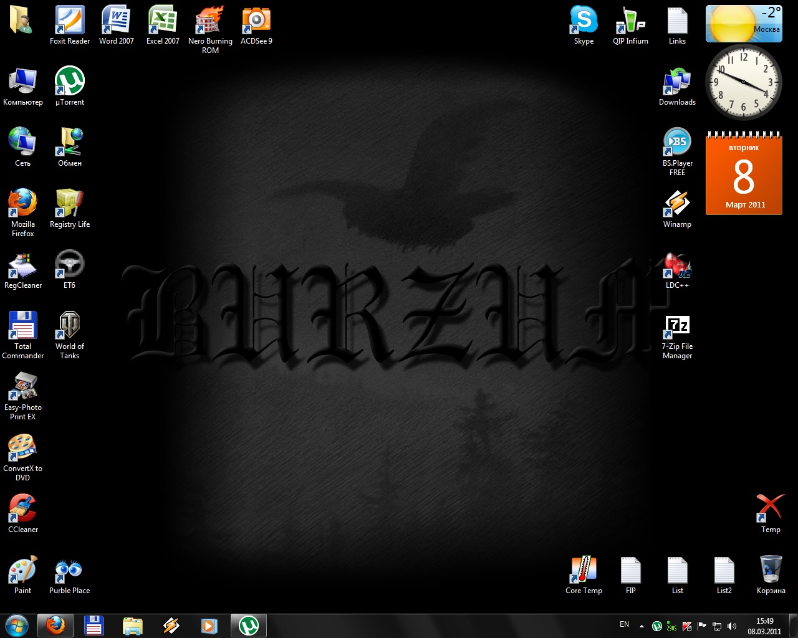Launch Word 2007 from the desktop
This screenshot has height=638, width=798.
(117, 26)
